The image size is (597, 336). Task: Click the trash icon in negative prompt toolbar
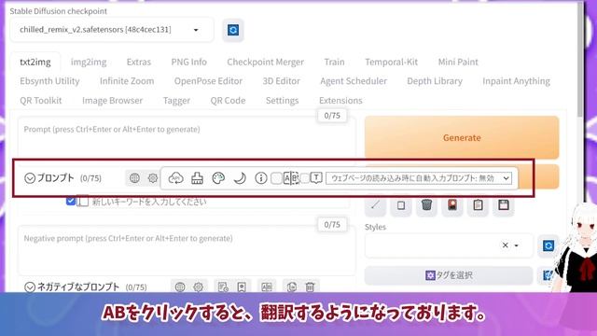(x=310, y=287)
